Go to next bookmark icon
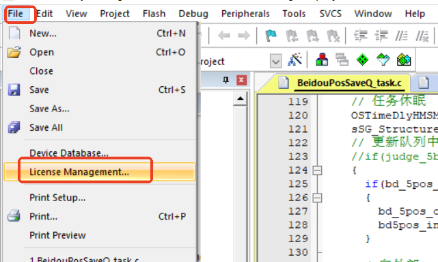Viewport: 438px width, 262px height. click(x=312, y=36)
